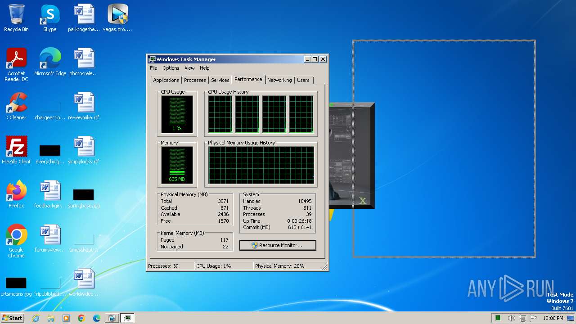Open Windows Explorer from the taskbar
The width and height of the screenshot is (576, 324).
(x=51, y=318)
